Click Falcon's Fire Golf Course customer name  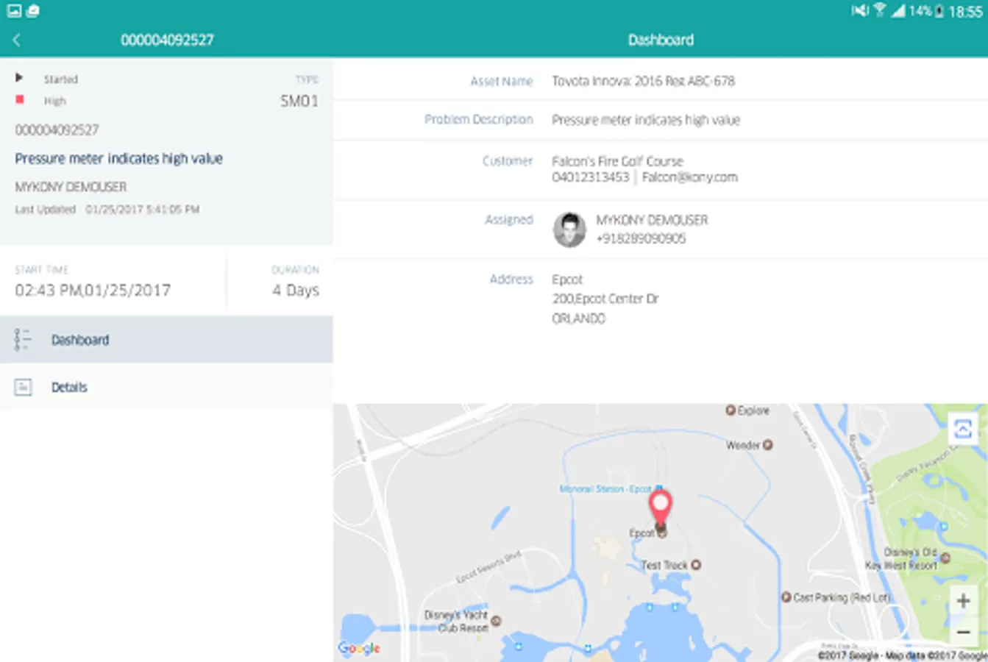point(618,161)
